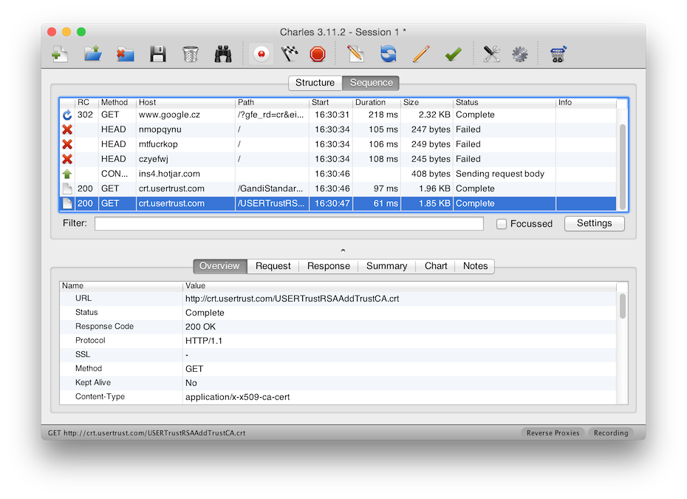Open the Response tab
The height and width of the screenshot is (499, 687).
(329, 266)
